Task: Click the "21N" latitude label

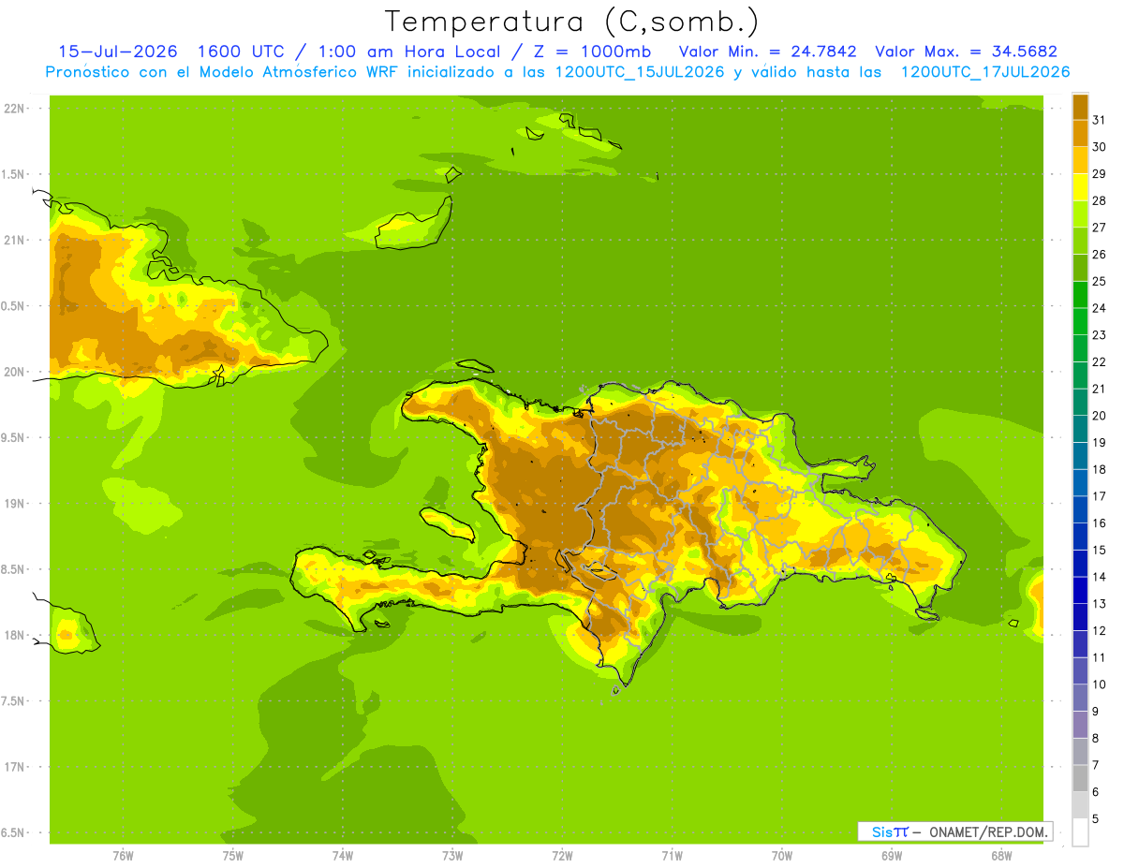Action: point(16,240)
